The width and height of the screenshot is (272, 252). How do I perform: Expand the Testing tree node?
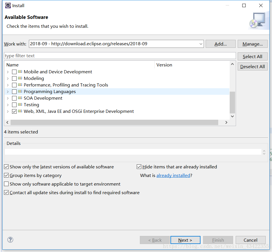tap(8, 105)
